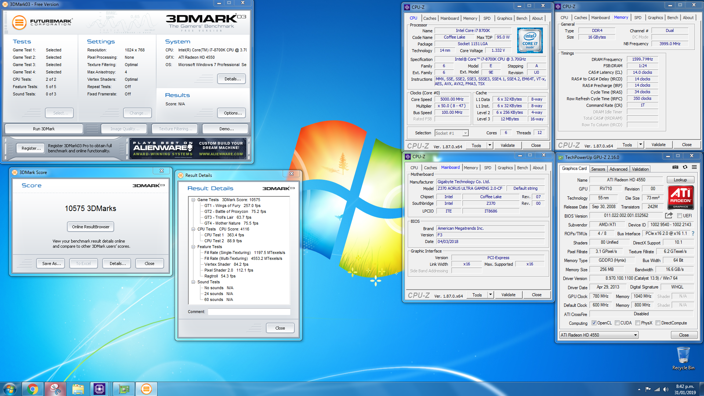Click Validate in CPU-Z Mainboard window
This screenshot has height=396, width=704.
coord(508,295)
